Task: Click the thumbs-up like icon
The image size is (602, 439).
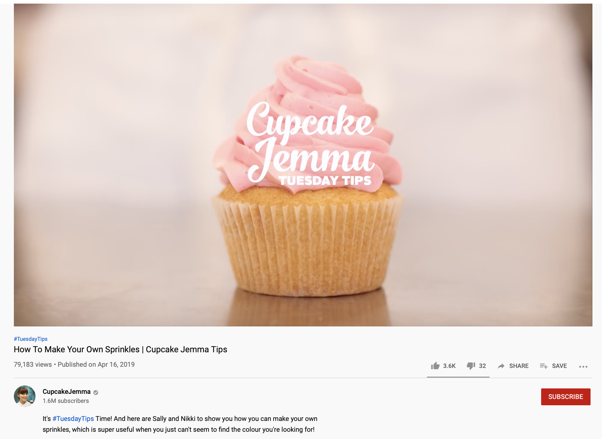Action: click(x=435, y=366)
